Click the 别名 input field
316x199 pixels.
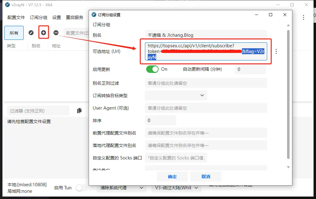click(x=206, y=35)
